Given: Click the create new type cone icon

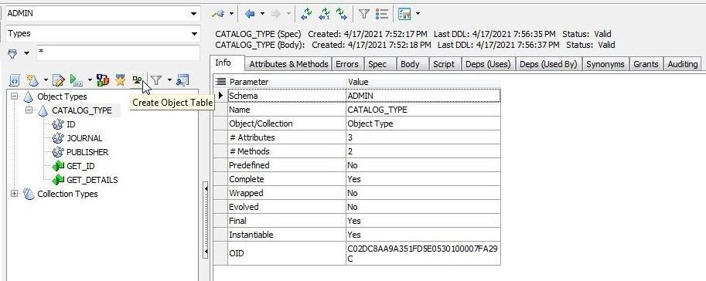Looking at the screenshot, I should click(32, 80).
